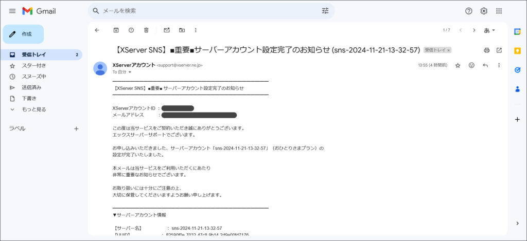Screen dimensions: 527x241
Task: Click the ラベル sidebar heading
Action: (17, 128)
